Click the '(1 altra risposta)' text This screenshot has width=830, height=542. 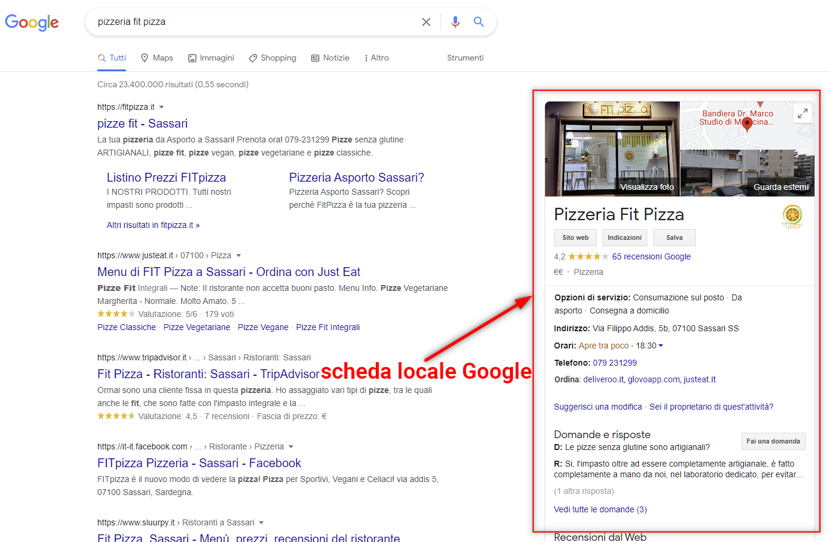(x=584, y=491)
